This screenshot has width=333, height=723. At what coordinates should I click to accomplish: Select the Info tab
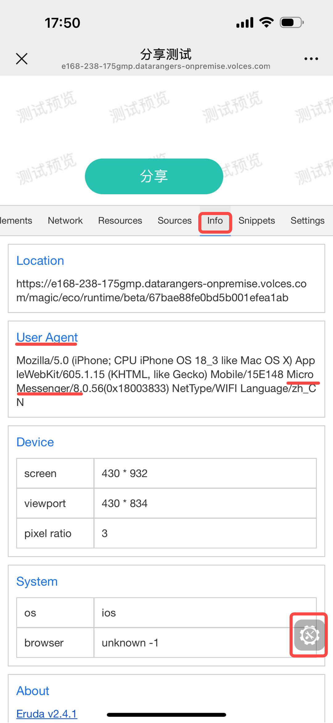pos(215,221)
